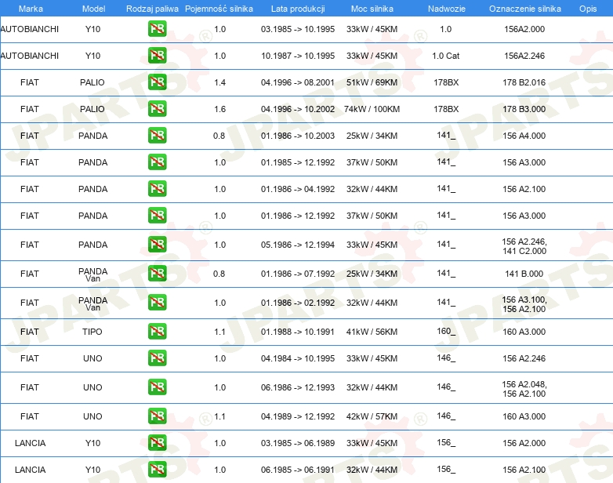Click the date range 10.1987 -> 10.1995
Screen dimensions: 613x483
(298, 56)
